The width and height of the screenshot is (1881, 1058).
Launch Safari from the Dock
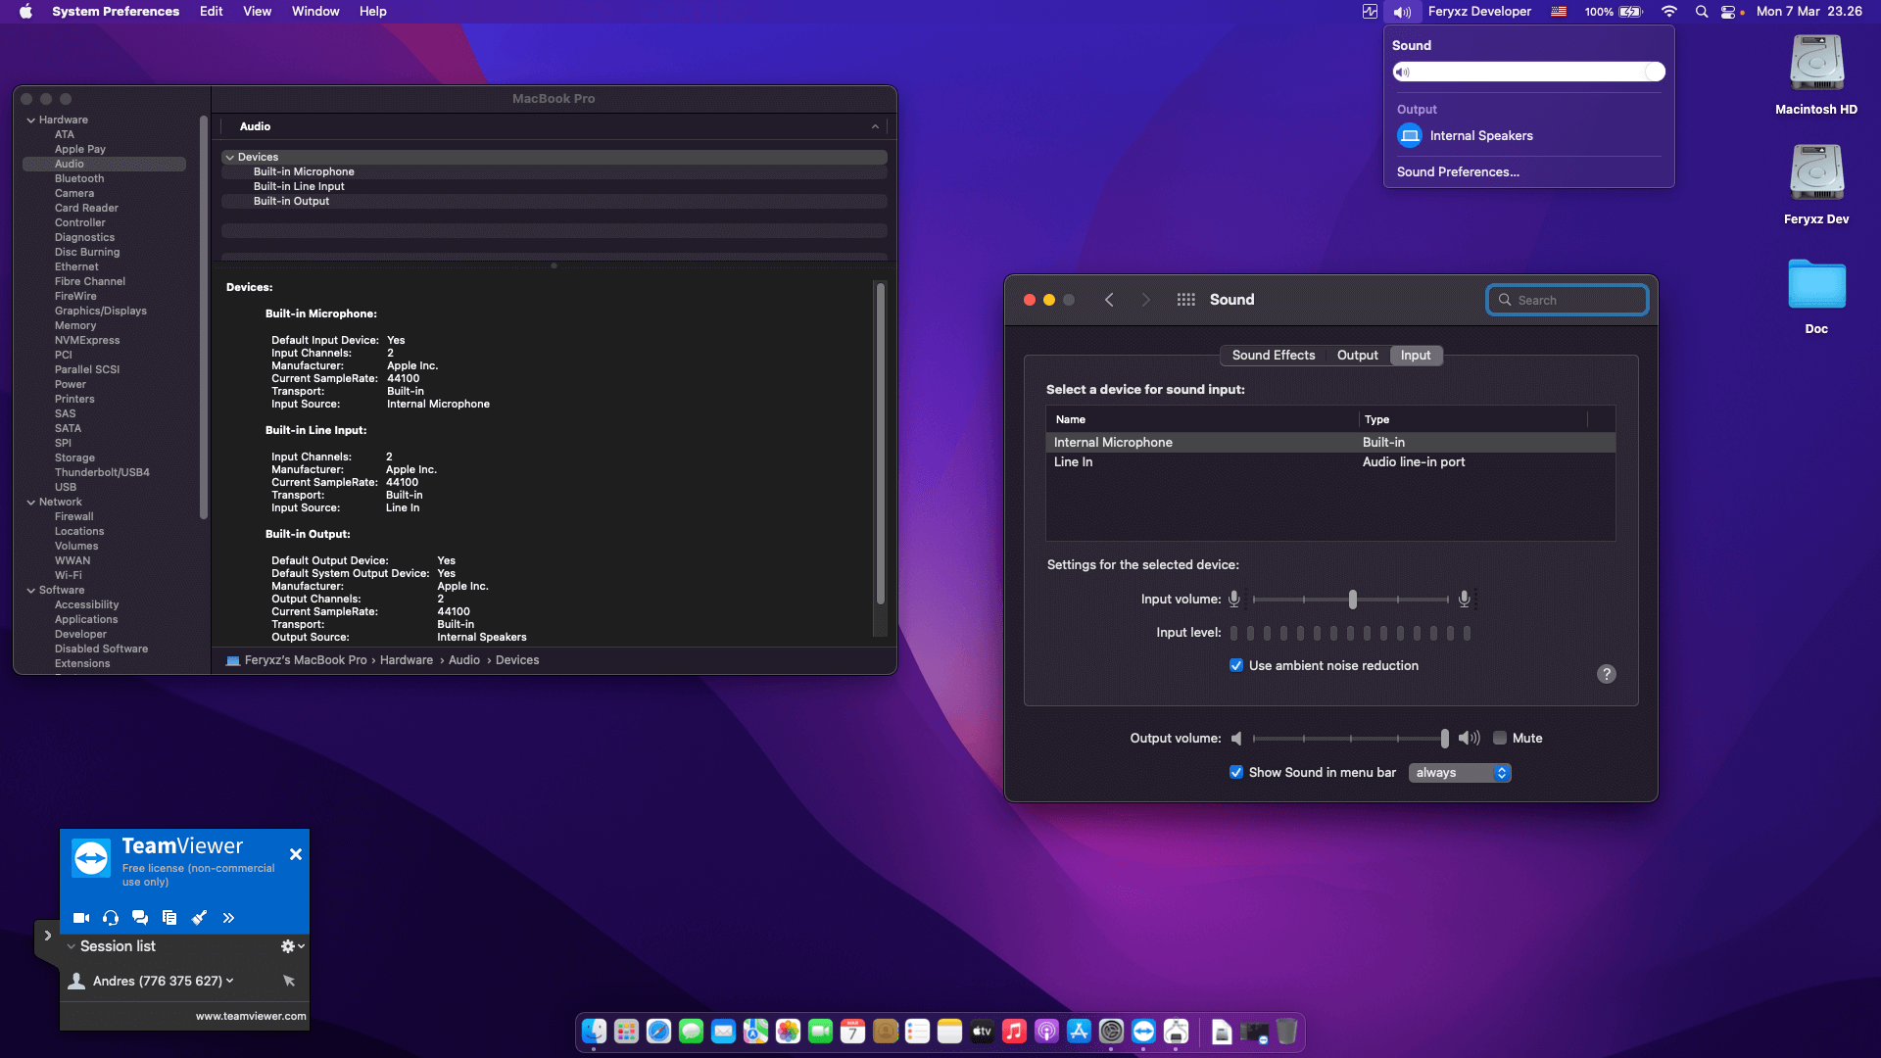(659, 1032)
